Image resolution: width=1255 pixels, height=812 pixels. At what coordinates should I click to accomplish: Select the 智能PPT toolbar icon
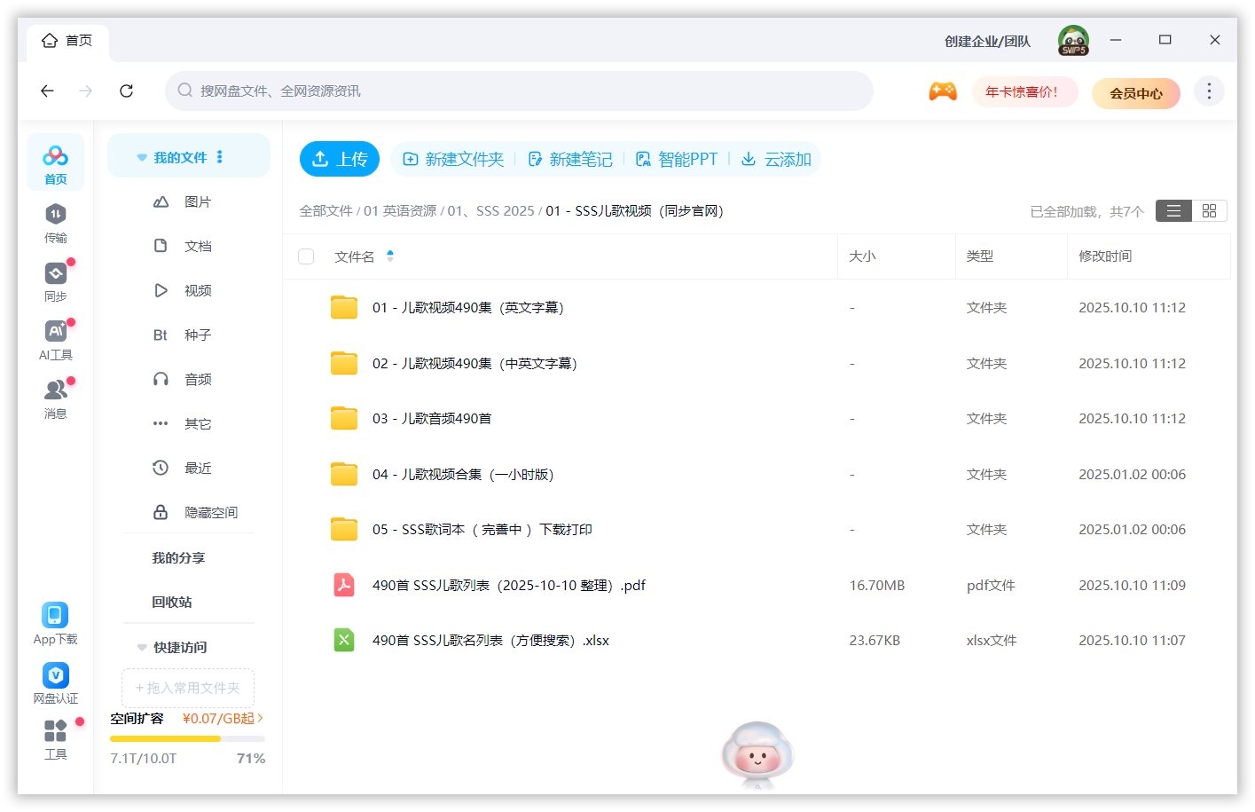[677, 159]
